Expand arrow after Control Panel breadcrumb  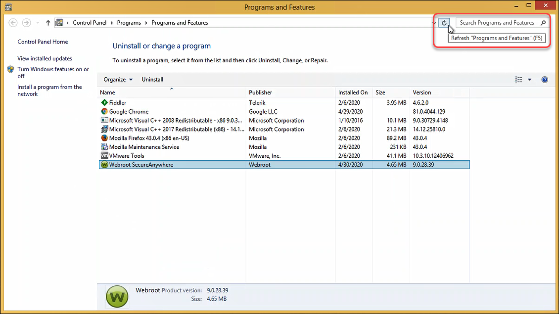(x=112, y=23)
